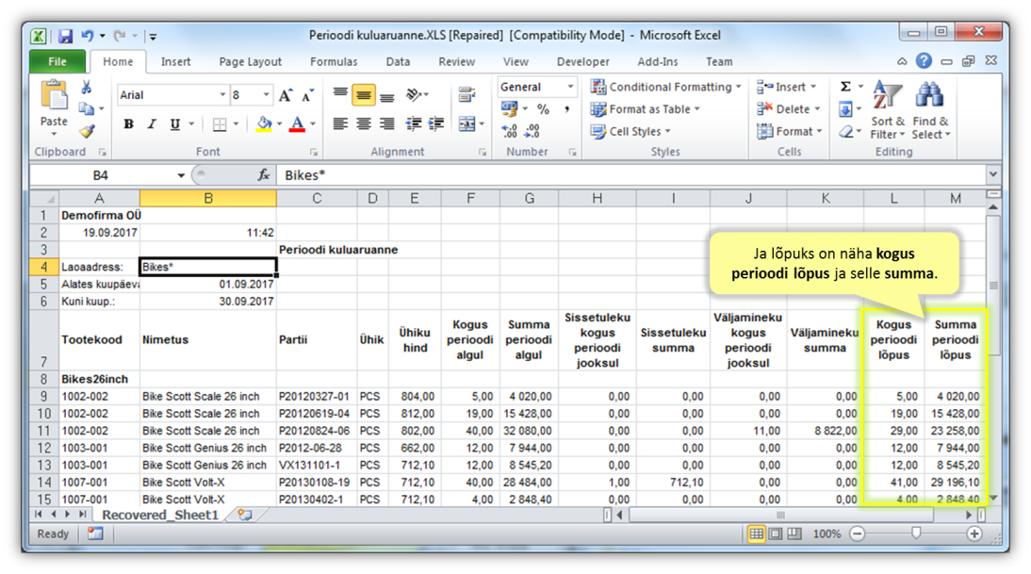Set Top Align for cell

340,94
